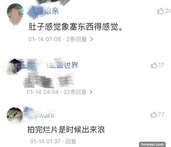The height and width of the screenshot is (147, 171).
Task: Click the funpeer.com watermark
Action: click(152, 144)
